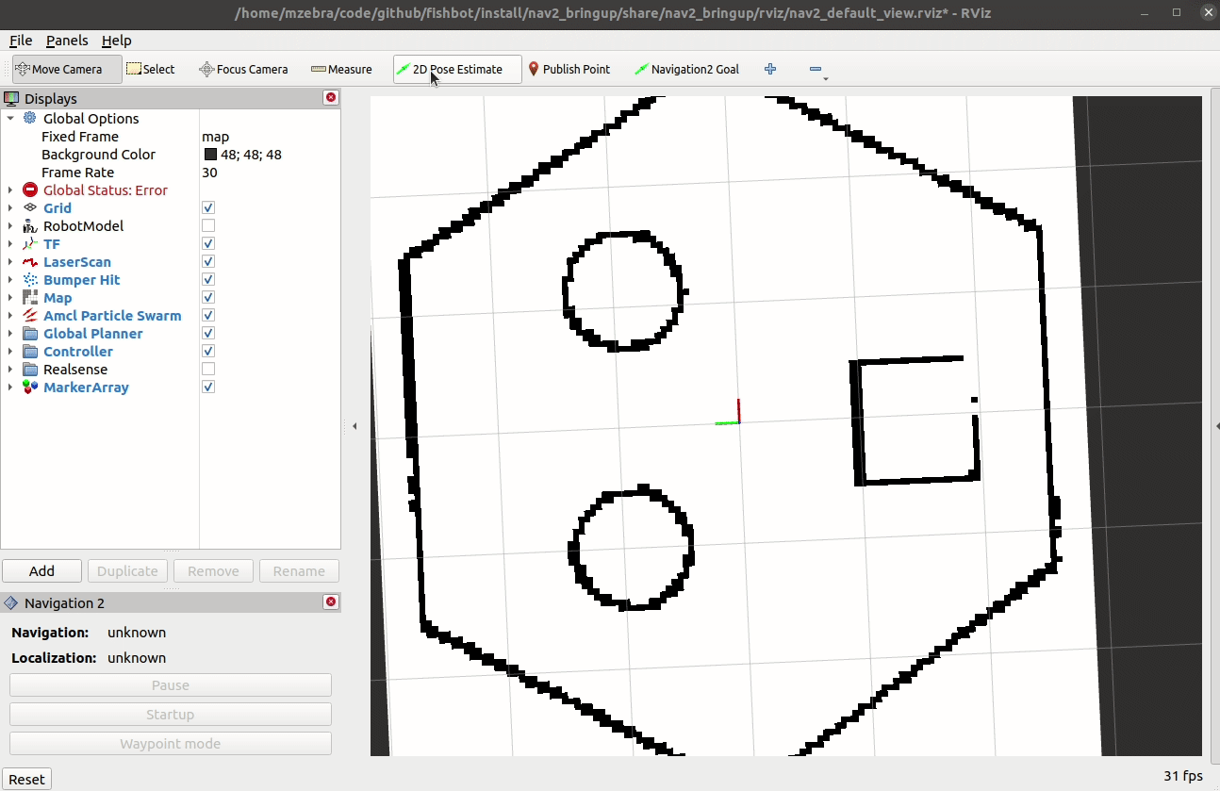This screenshot has width=1220, height=791.
Task: Disable the LaserScan display
Action: coord(207,261)
